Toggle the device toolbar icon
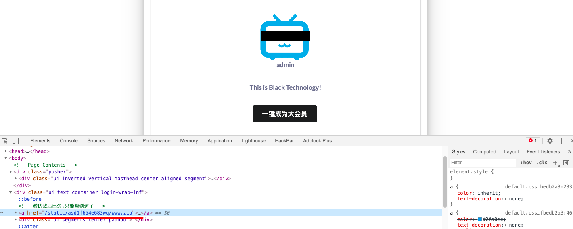The width and height of the screenshot is (573, 229). [x=15, y=141]
